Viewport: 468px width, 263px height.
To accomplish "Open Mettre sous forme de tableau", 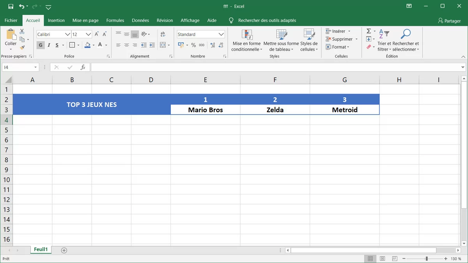I will pyautogui.click(x=281, y=40).
